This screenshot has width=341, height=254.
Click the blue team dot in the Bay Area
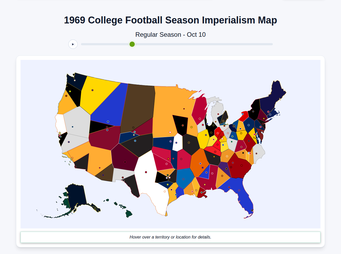pyautogui.click(x=61, y=137)
